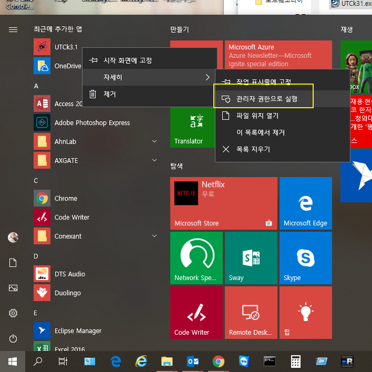Viewport: 372px width, 372px height.
Task: Open Command Prompt on the taskbar
Action: point(270,361)
